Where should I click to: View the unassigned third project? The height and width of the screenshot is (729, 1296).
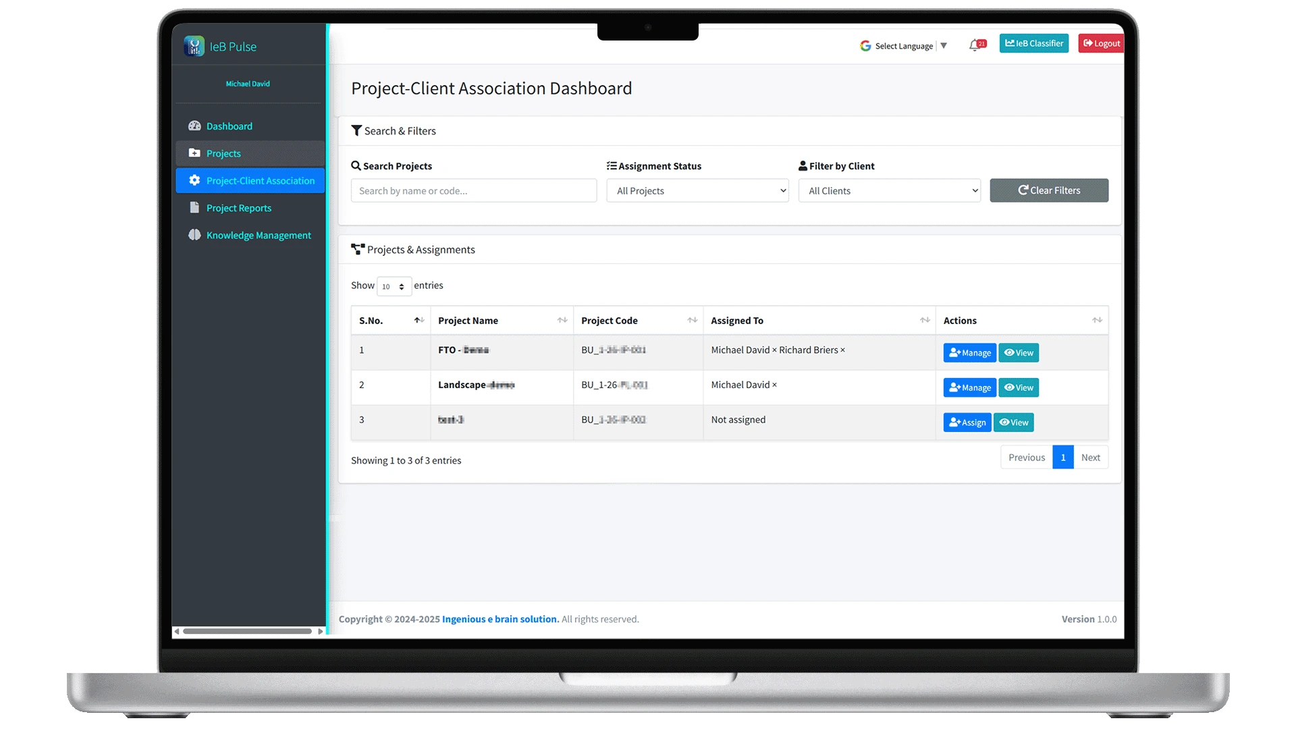tap(1013, 423)
